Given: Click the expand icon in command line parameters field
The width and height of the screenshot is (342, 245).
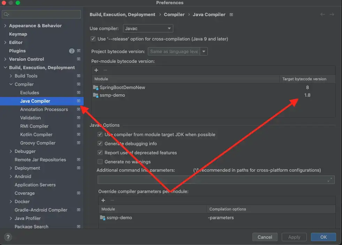Looking at the screenshot, I should point(330,180).
